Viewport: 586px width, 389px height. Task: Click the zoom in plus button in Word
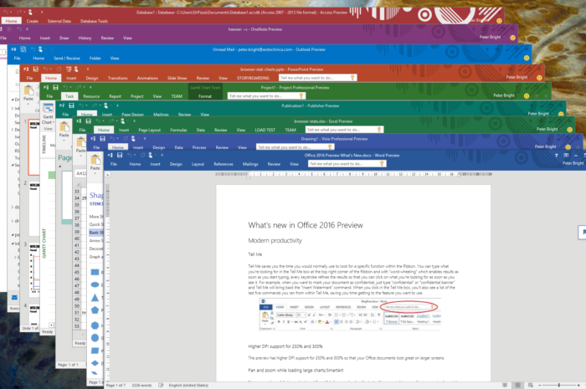point(578,385)
